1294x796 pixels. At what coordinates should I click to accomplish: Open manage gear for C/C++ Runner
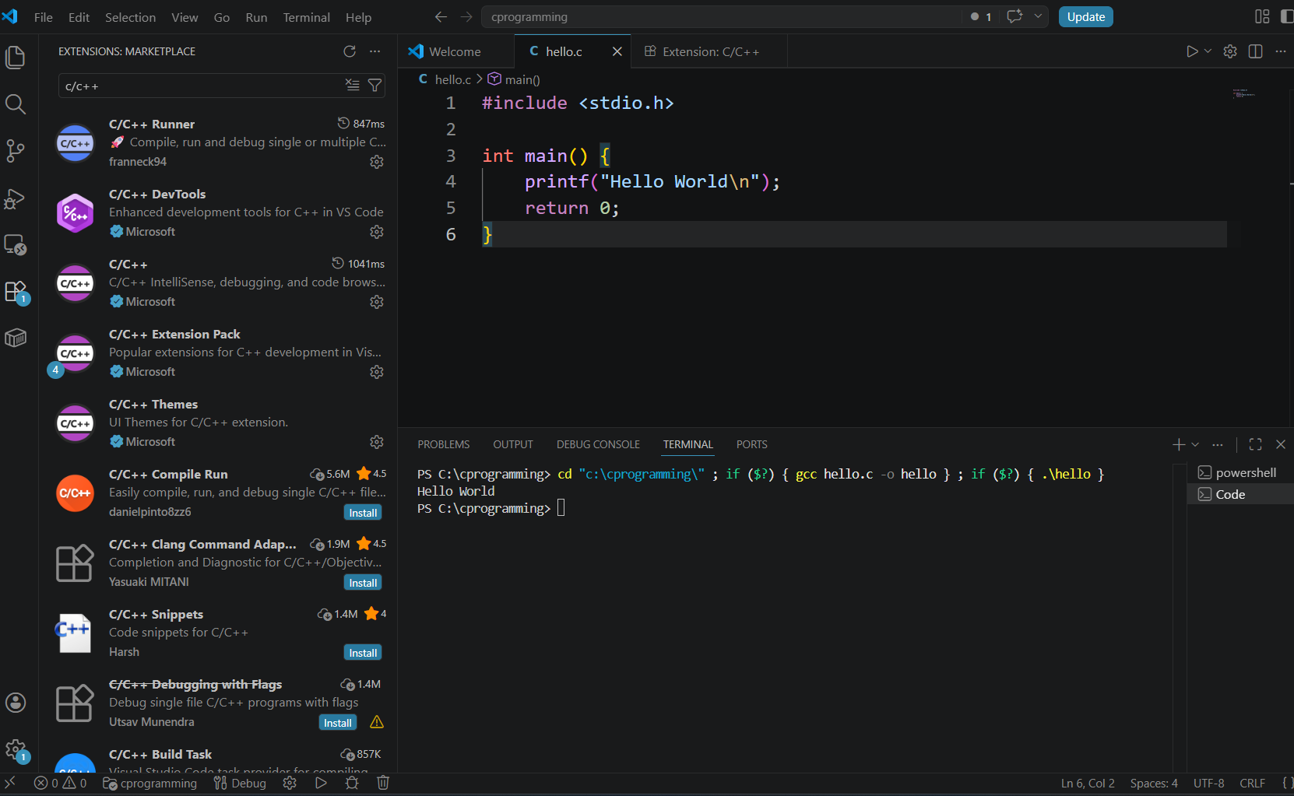(x=377, y=162)
